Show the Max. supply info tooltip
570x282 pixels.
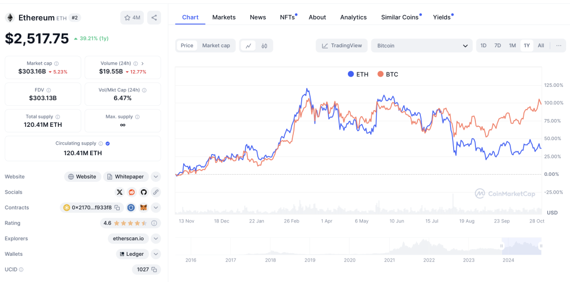point(137,117)
